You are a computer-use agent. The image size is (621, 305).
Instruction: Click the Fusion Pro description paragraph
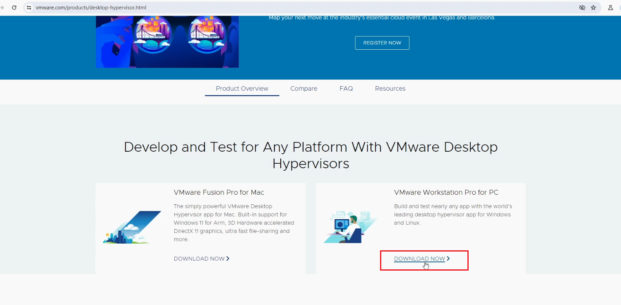tap(234, 223)
